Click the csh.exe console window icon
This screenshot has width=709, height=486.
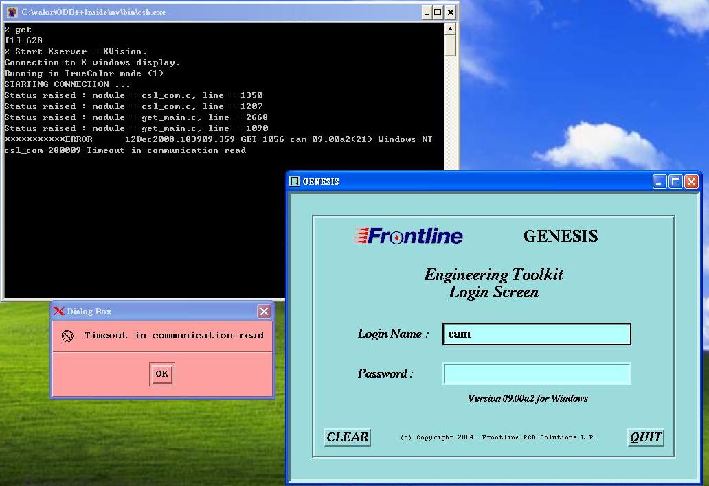click(x=12, y=12)
